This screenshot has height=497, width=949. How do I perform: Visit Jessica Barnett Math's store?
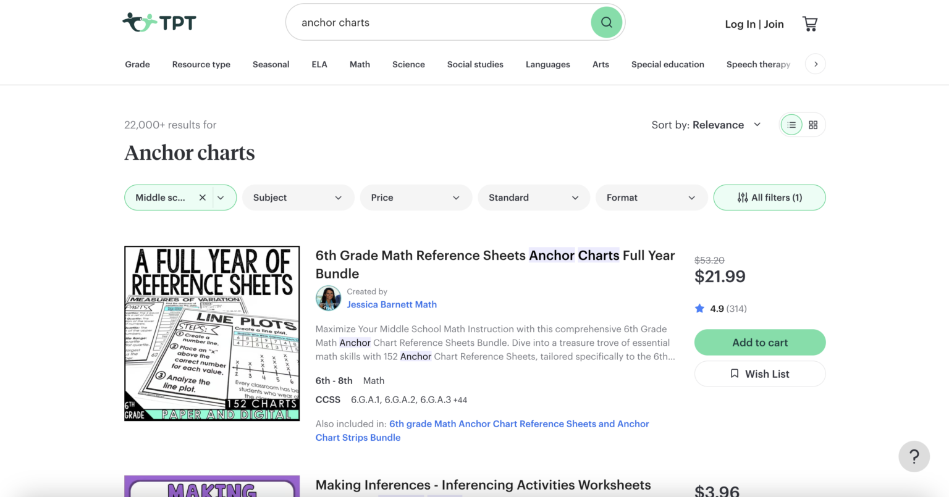(x=392, y=304)
